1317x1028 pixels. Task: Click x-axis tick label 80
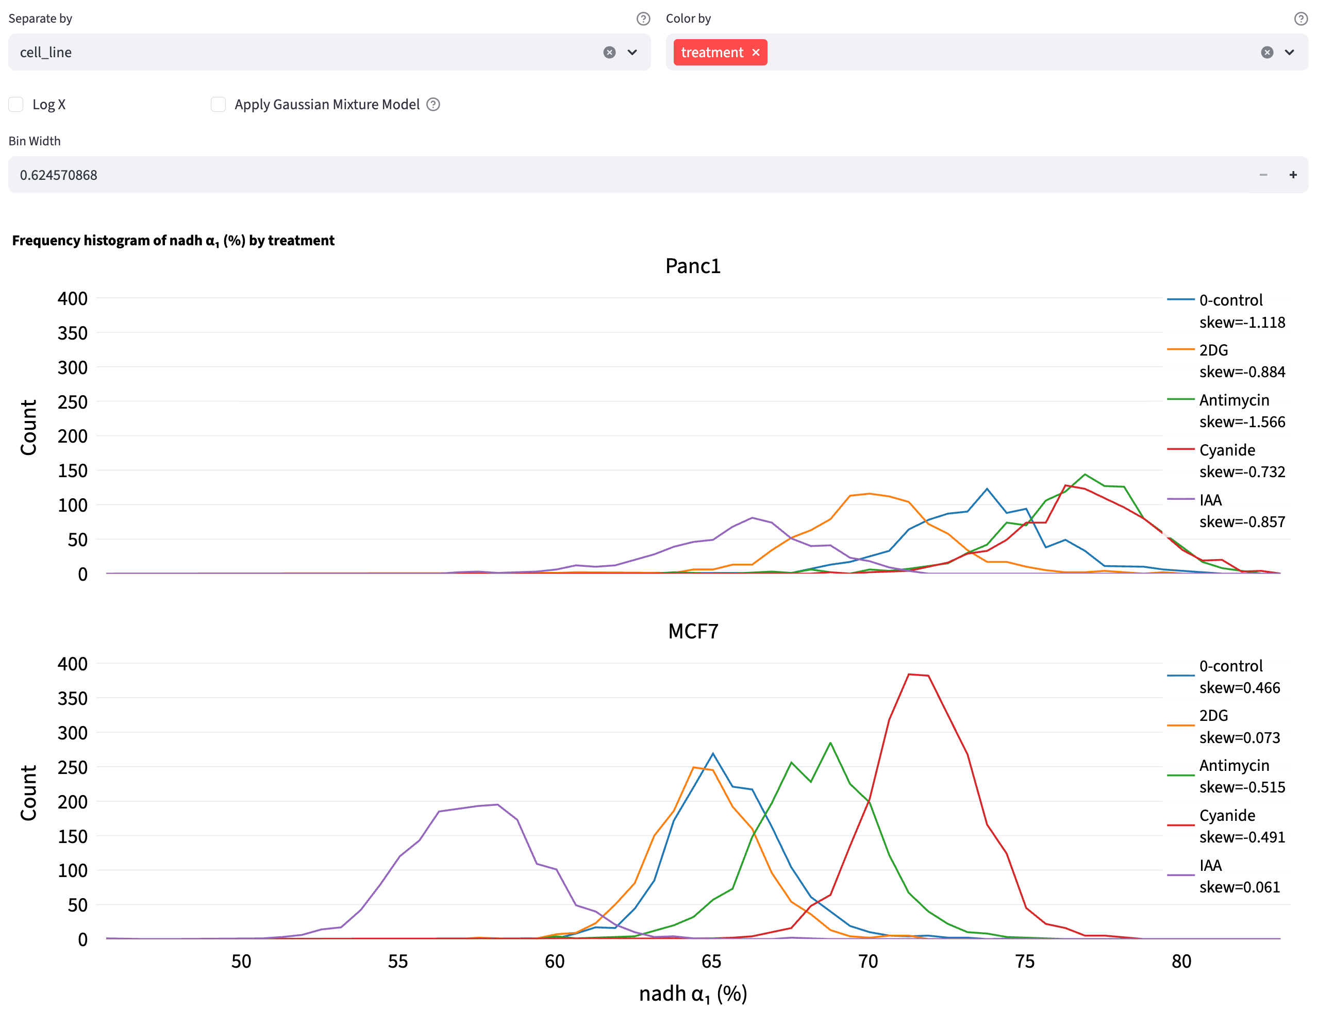(1181, 961)
